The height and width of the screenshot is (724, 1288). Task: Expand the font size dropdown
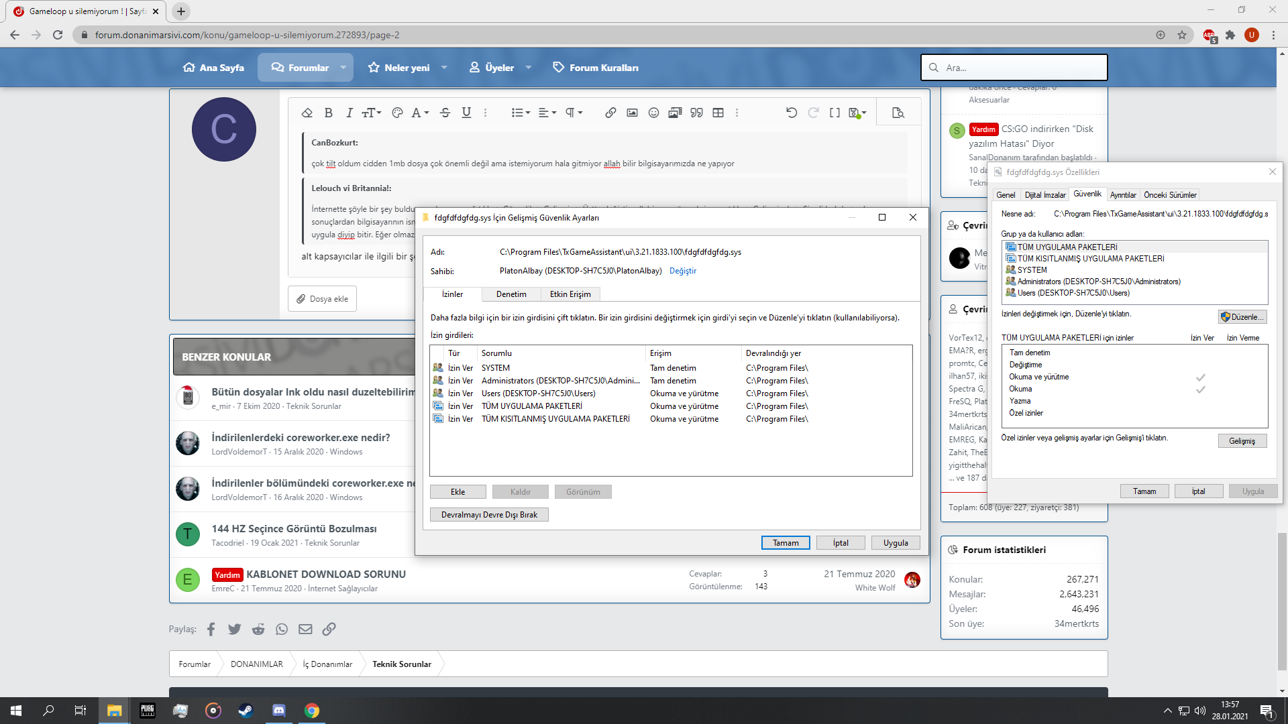click(x=372, y=113)
